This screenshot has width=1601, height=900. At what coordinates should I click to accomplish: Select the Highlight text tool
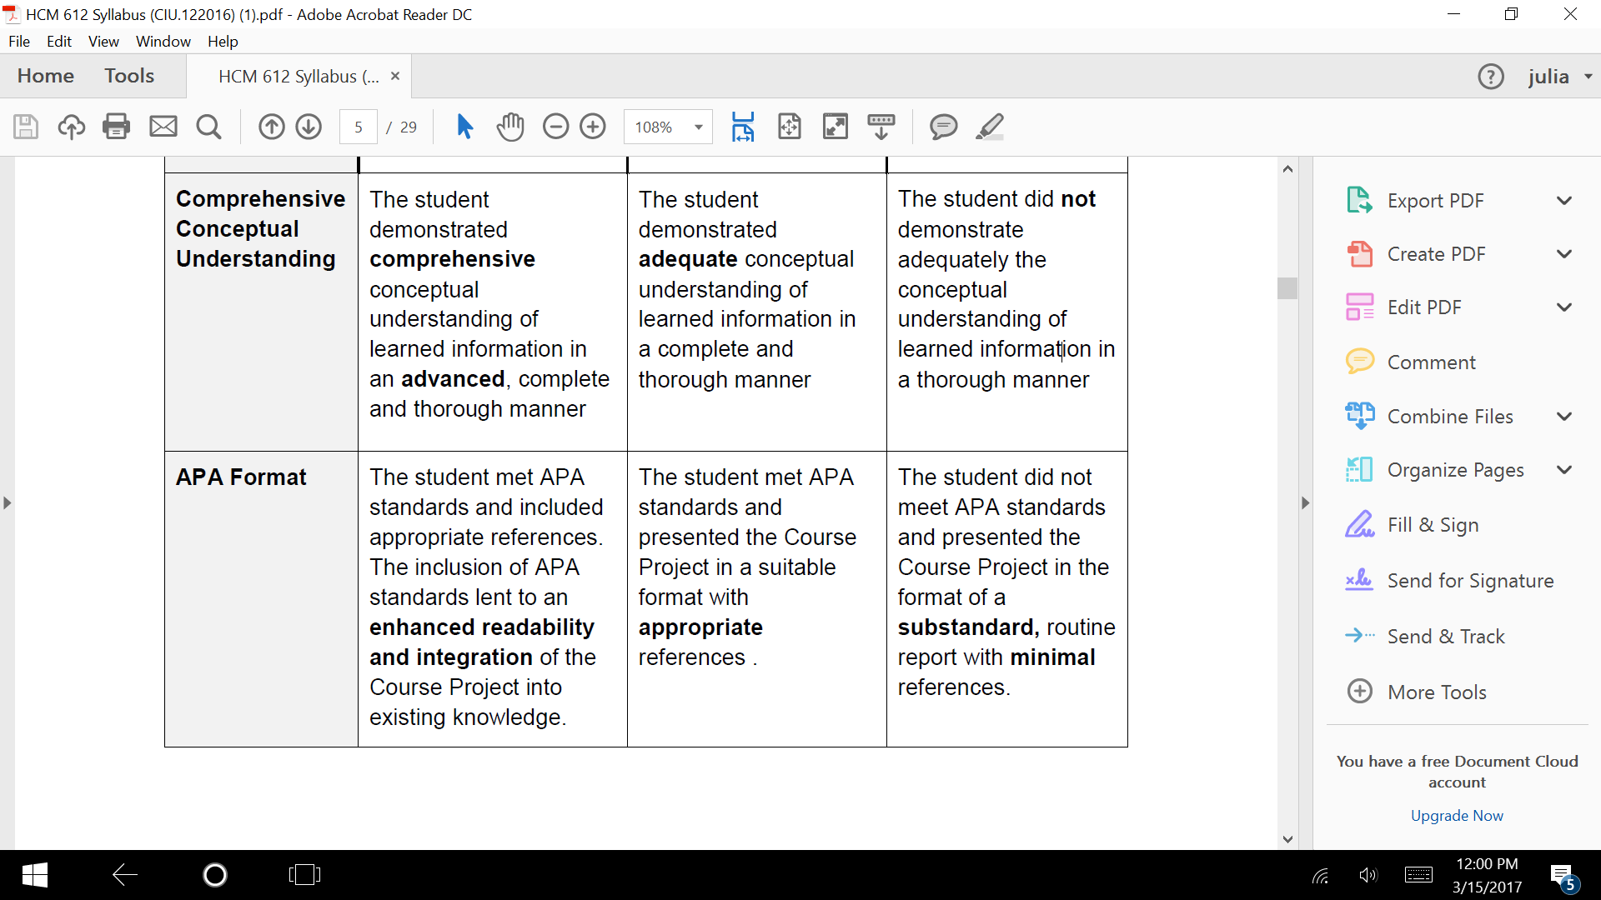pos(990,127)
